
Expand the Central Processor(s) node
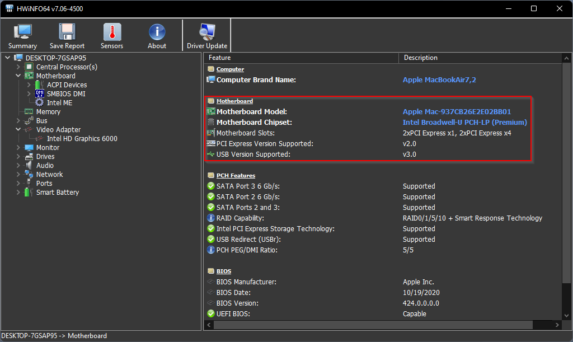coord(17,67)
